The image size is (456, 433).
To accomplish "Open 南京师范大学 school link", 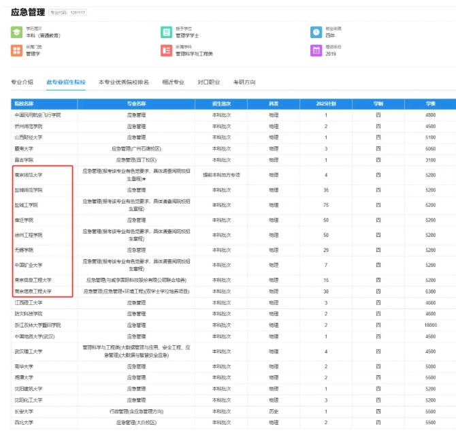I will pos(29,175).
